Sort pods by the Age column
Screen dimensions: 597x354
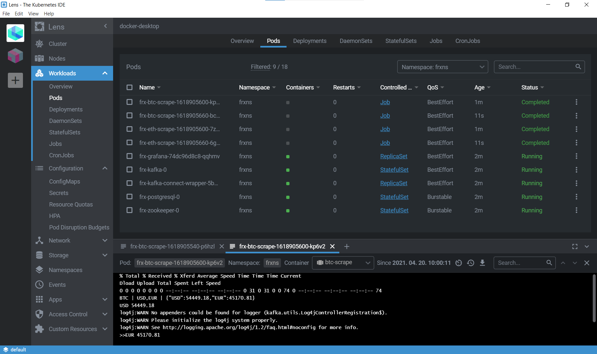point(482,87)
